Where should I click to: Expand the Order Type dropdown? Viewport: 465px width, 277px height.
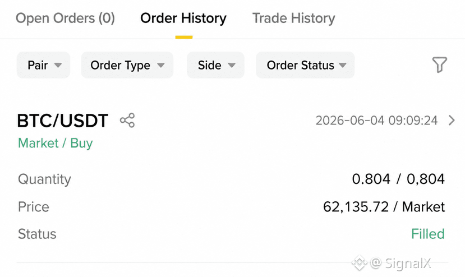(127, 65)
